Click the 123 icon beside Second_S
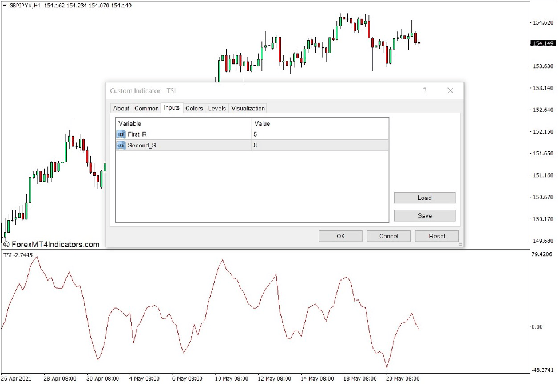The width and height of the screenshot is (559, 384). pyautogui.click(x=120, y=145)
